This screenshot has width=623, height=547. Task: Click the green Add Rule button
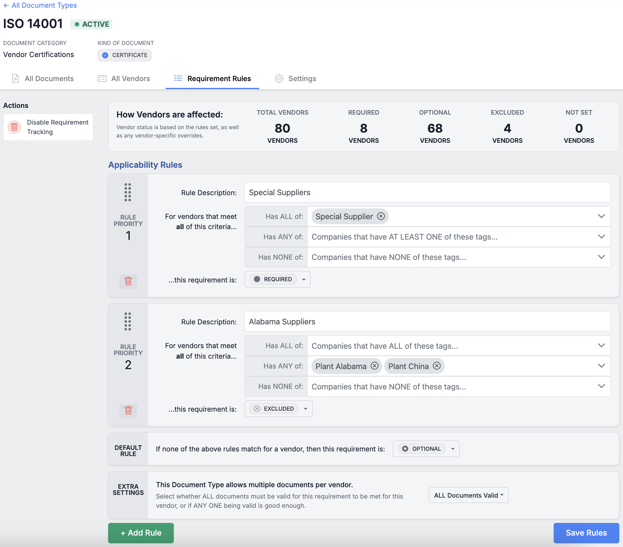coord(141,533)
